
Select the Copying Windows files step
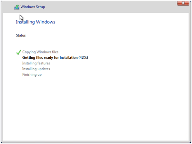pyautogui.click(x=40, y=52)
